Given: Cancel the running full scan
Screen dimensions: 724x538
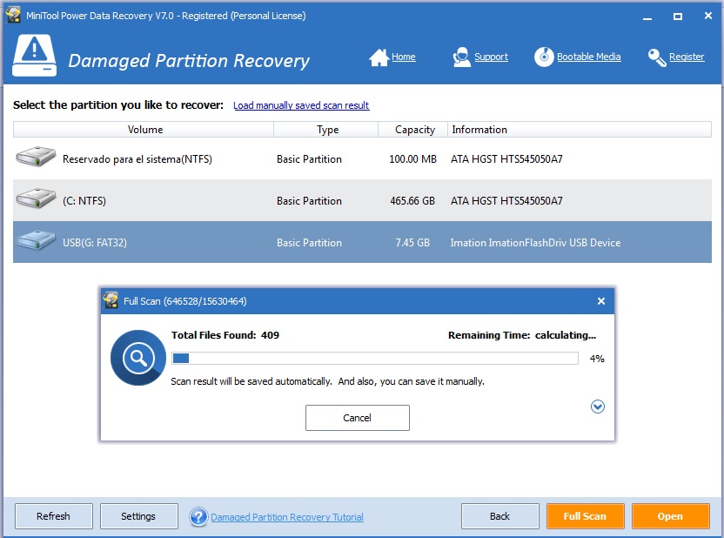Looking at the screenshot, I should pos(357,418).
